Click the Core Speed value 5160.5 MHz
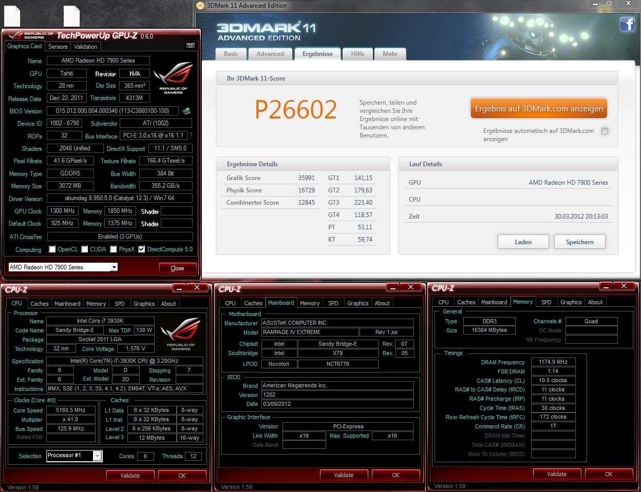 click(x=70, y=410)
